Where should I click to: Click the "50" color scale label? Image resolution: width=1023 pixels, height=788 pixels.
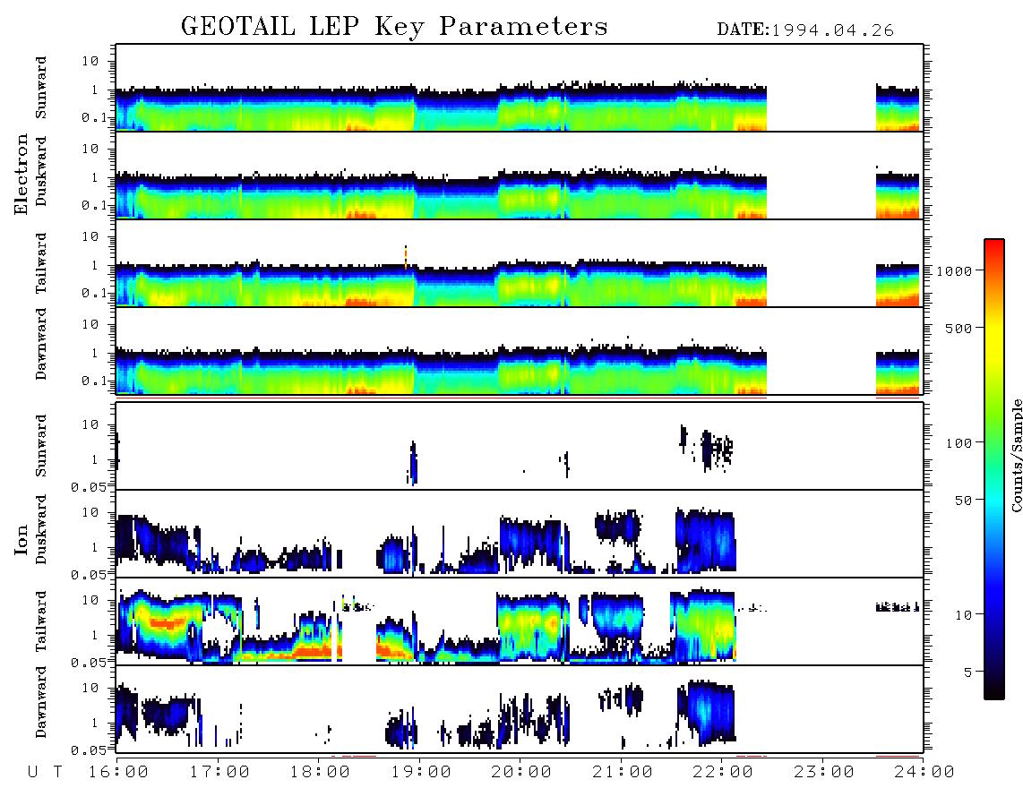pos(963,501)
